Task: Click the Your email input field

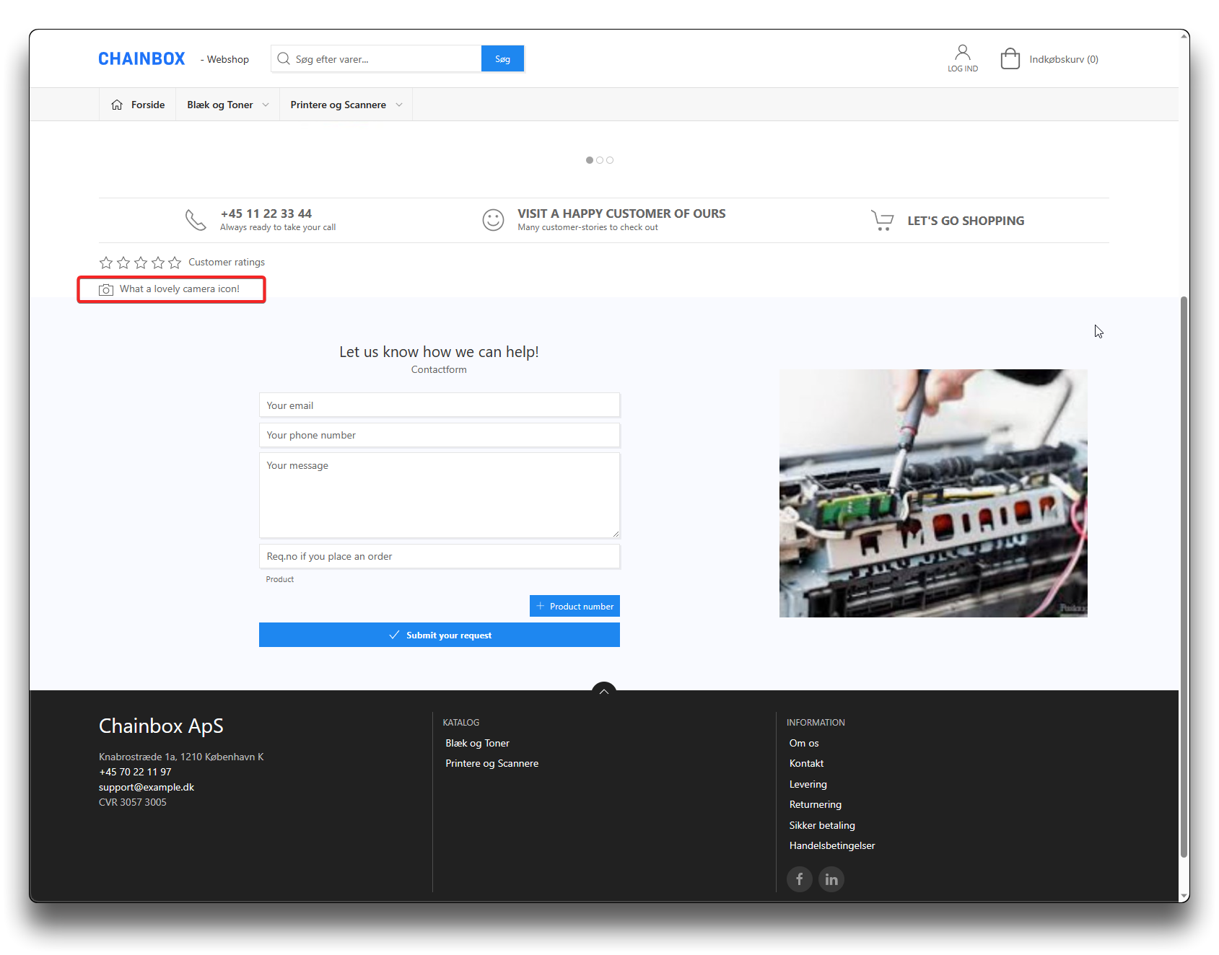Action: tap(439, 405)
